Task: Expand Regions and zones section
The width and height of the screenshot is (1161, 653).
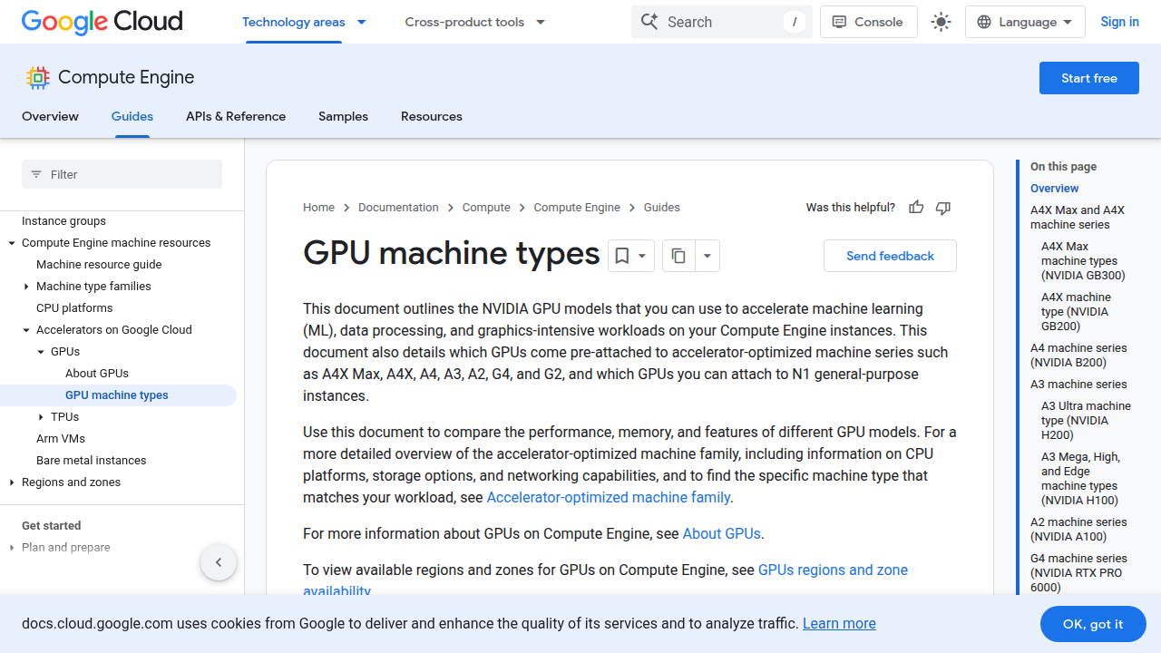Action: tap(12, 482)
